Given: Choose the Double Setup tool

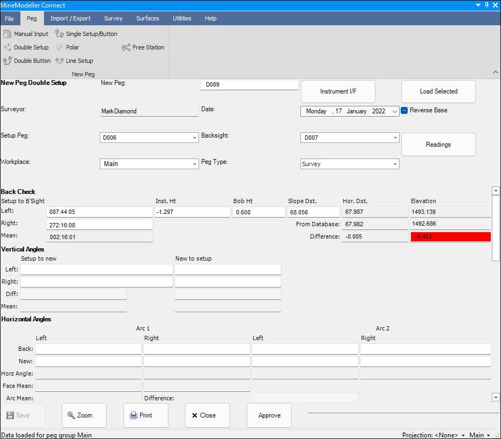Looking at the screenshot, I should [x=26, y=47].
